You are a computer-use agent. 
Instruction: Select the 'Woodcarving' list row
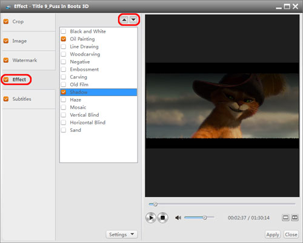click(x=99, y=54)
